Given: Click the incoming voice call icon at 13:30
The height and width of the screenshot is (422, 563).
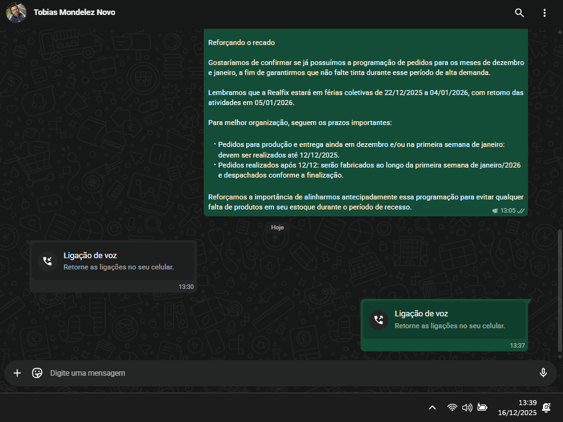Looking at the screenshot, I should (x=47, y=261).
